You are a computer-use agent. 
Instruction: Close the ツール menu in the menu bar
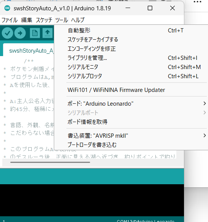tap(61, 20)
